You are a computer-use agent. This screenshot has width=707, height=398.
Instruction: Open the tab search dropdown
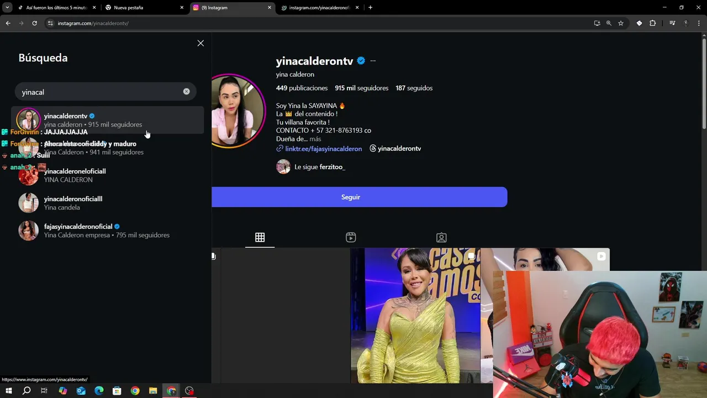coord(7,8)
